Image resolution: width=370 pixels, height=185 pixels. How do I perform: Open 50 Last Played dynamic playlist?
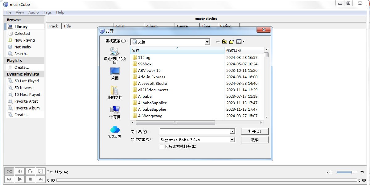point(25,81)
